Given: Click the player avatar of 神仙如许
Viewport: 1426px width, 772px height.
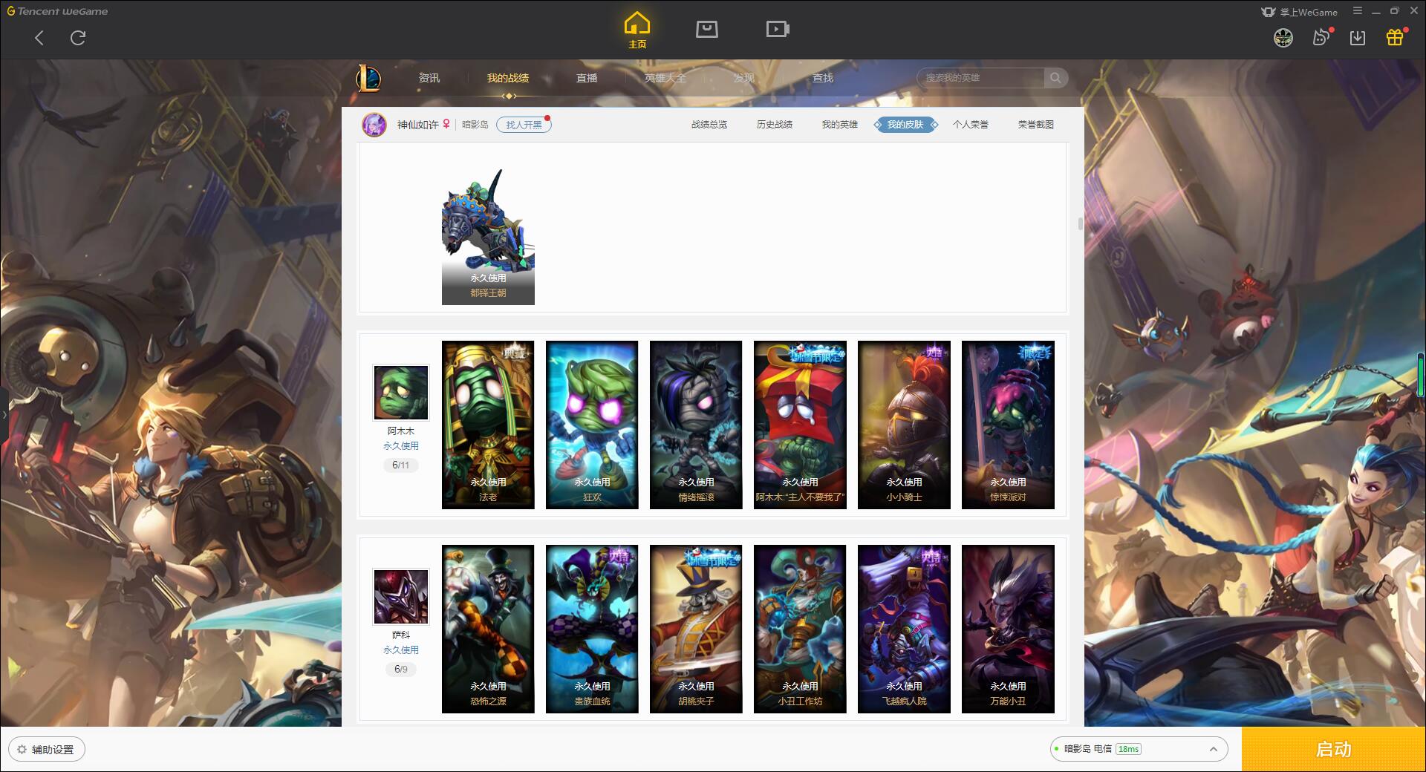Looking at the screenshot, I should tap(374, 125).
